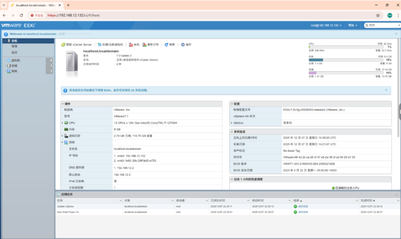Click the Create/Register VM icon
This screenshot has width=401, height=239.
tap(99, 45)
